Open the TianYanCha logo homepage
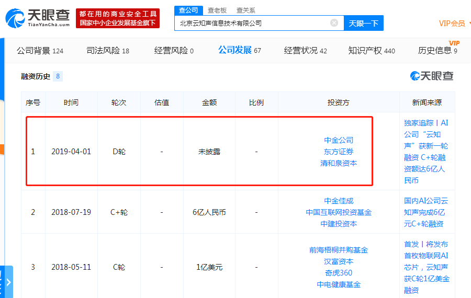 coord(38,18)
